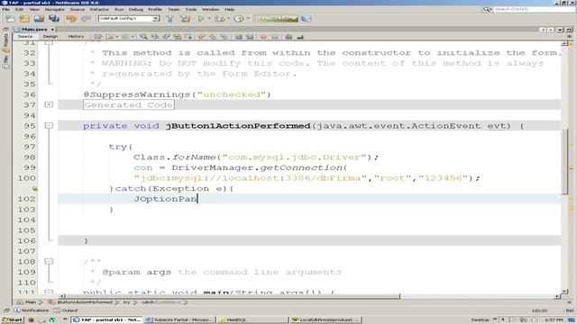
Task: Open the Refactor menu
Action: [x=99, y=9]
